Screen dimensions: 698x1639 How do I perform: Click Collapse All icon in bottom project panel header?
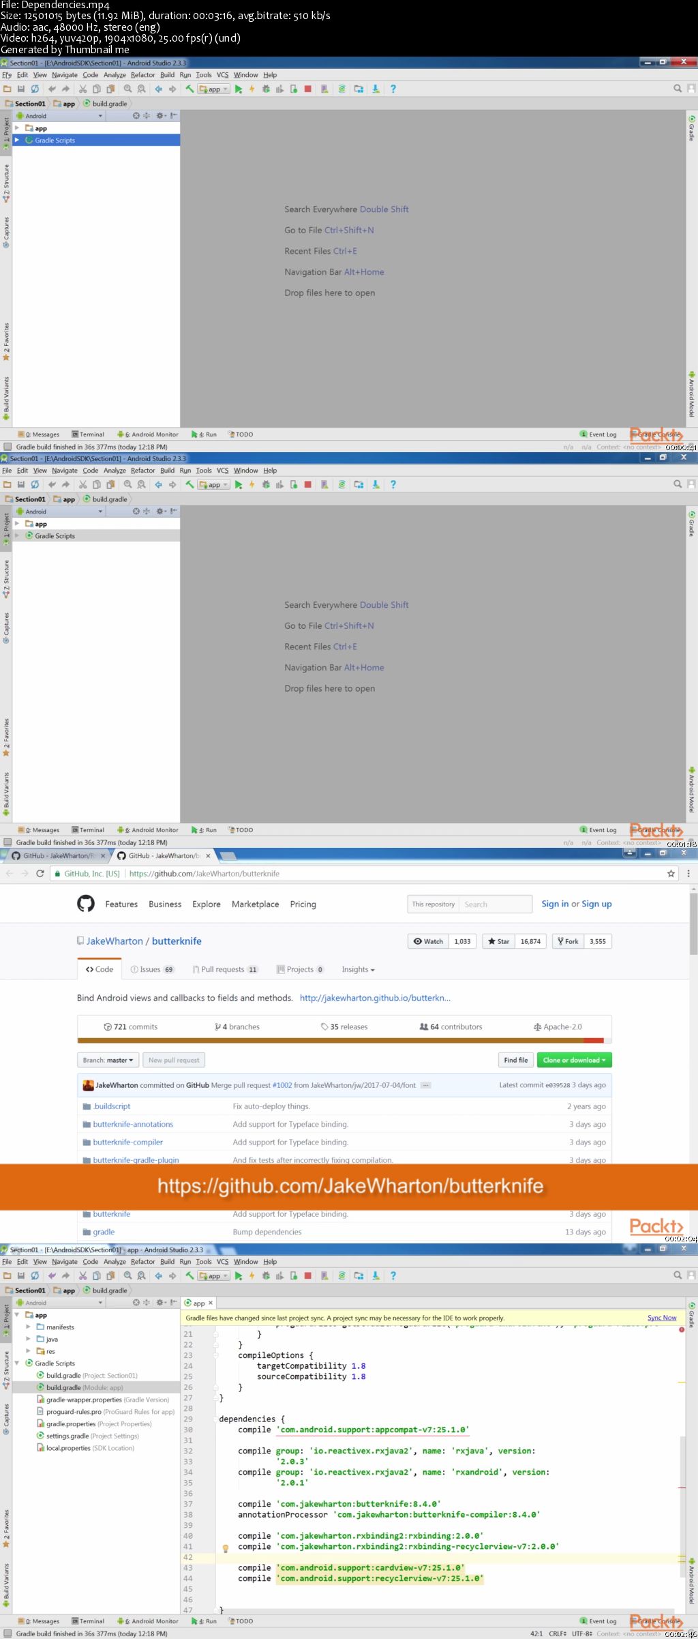click(x=146, y=1302)
